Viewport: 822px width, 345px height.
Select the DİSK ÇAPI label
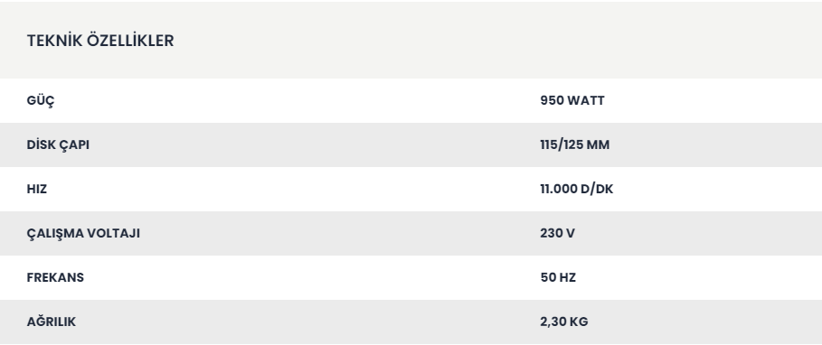(58, 145)
